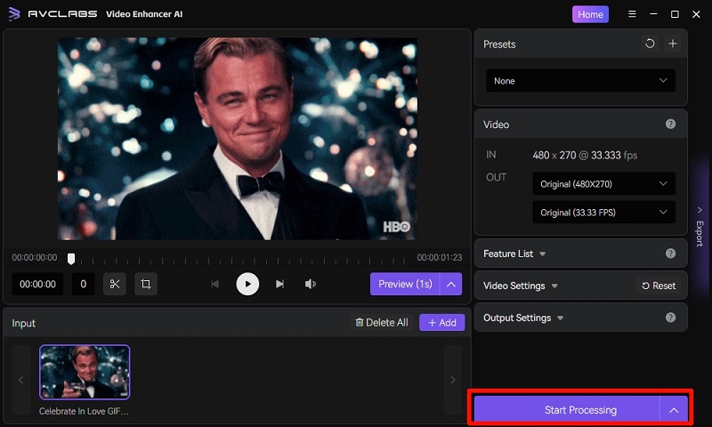The height and width of the screenshot is (427, 712).
Task: Select the scissors trim tool
Action: (115, 284)
